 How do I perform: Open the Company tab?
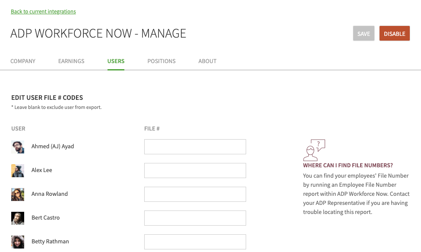pos(23,61)
